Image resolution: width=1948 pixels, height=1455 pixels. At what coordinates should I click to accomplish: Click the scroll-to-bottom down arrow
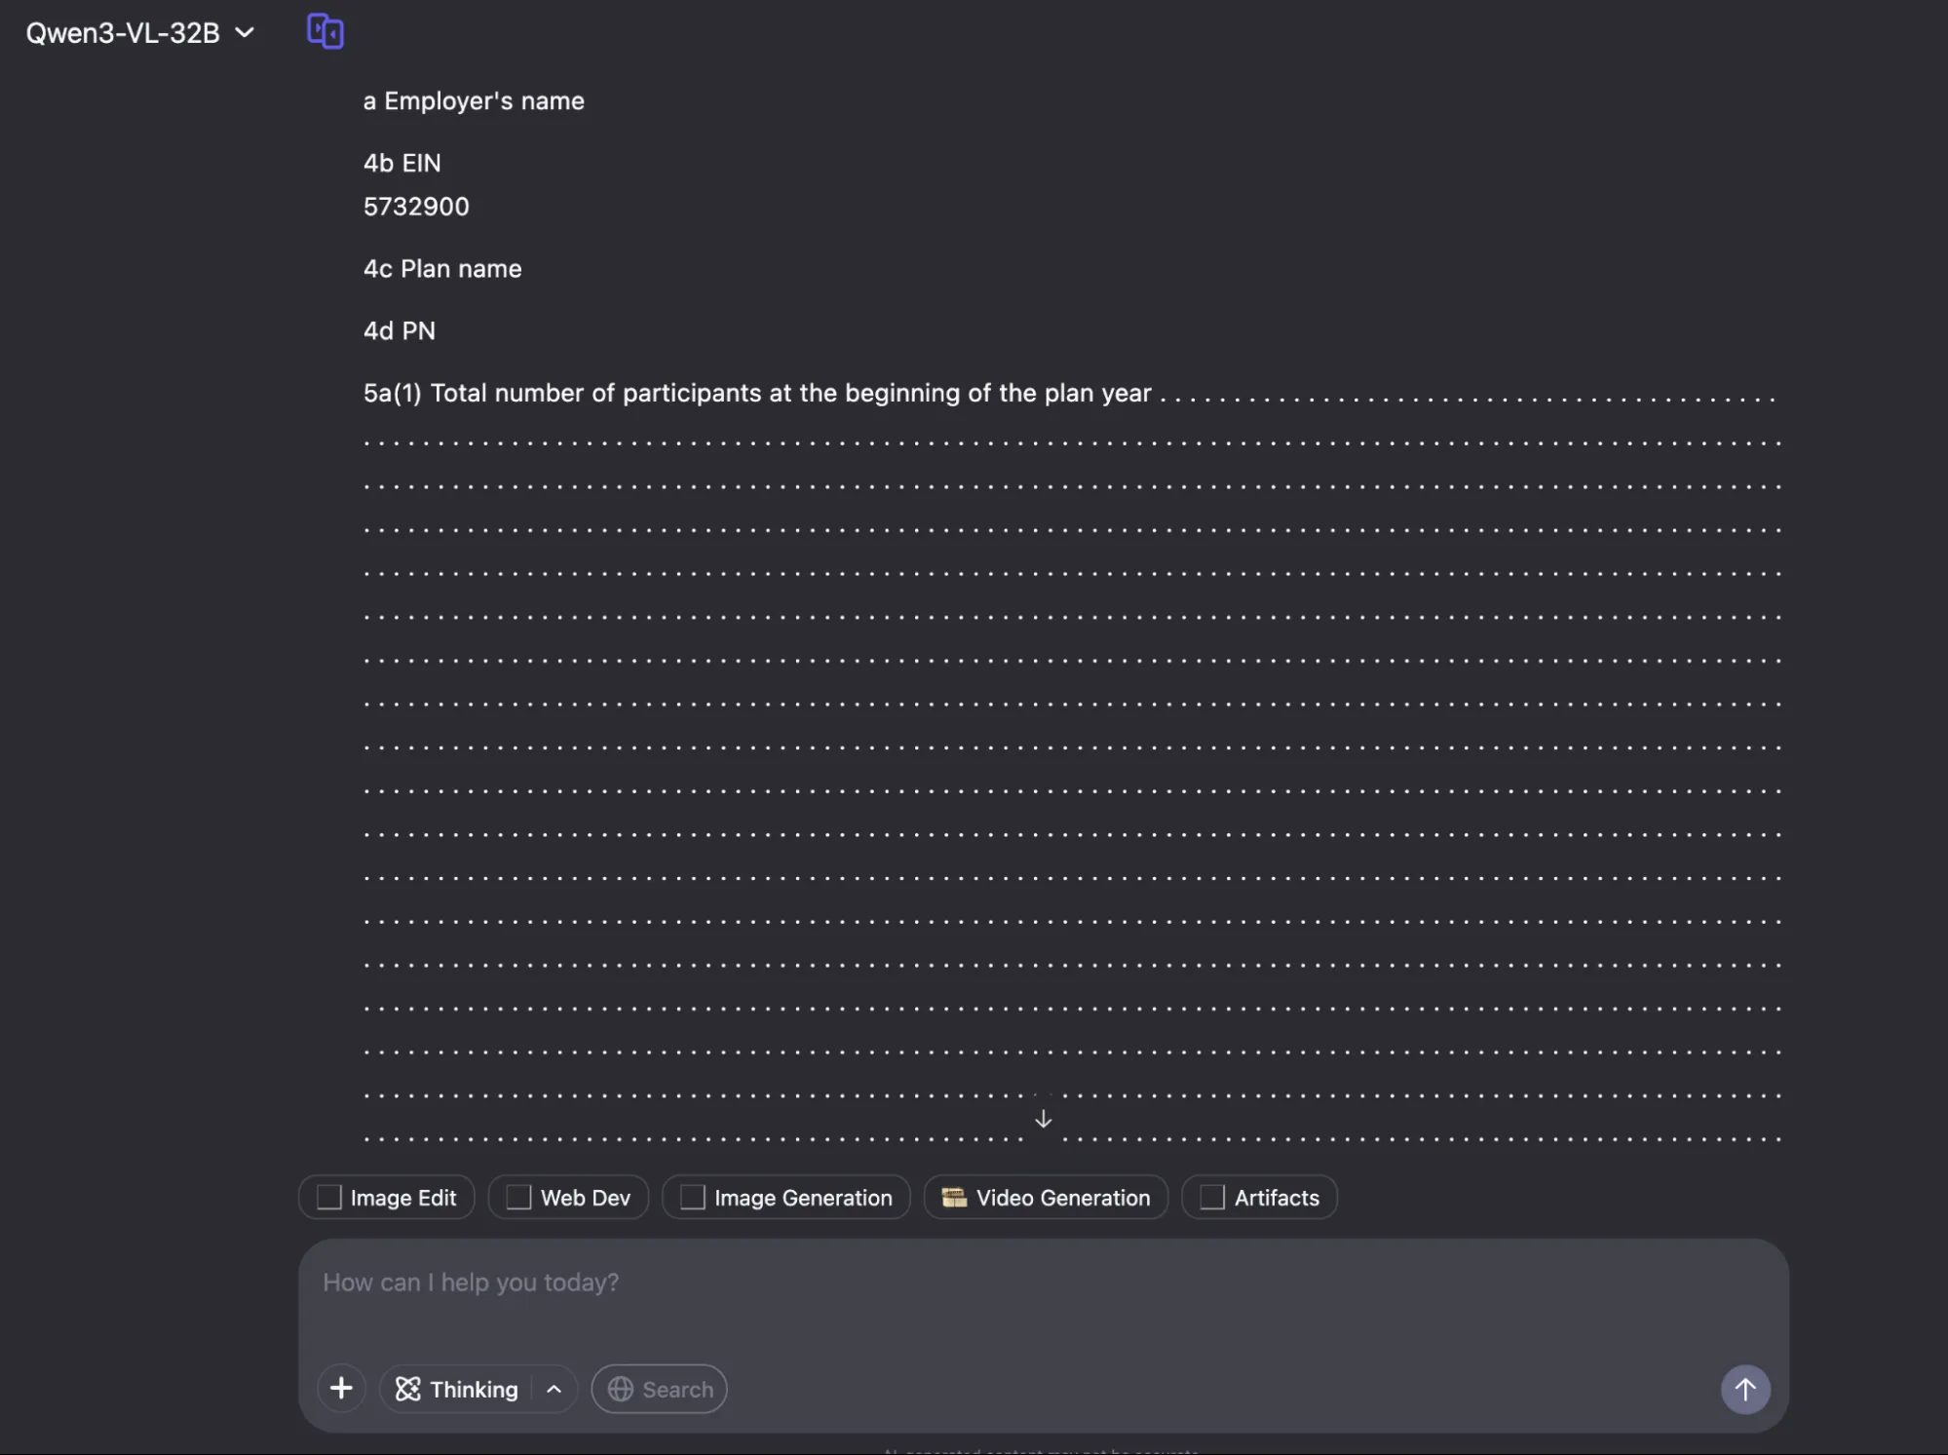click(x=1043, y=1119)
